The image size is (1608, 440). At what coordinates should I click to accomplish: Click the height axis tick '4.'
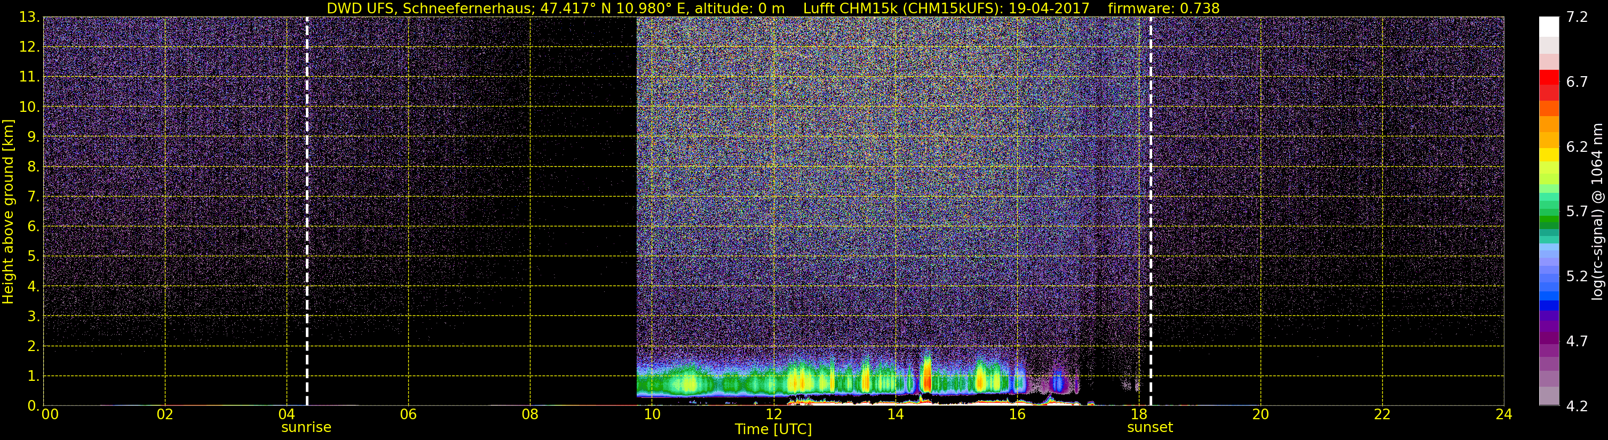click(x=33, y=286)
